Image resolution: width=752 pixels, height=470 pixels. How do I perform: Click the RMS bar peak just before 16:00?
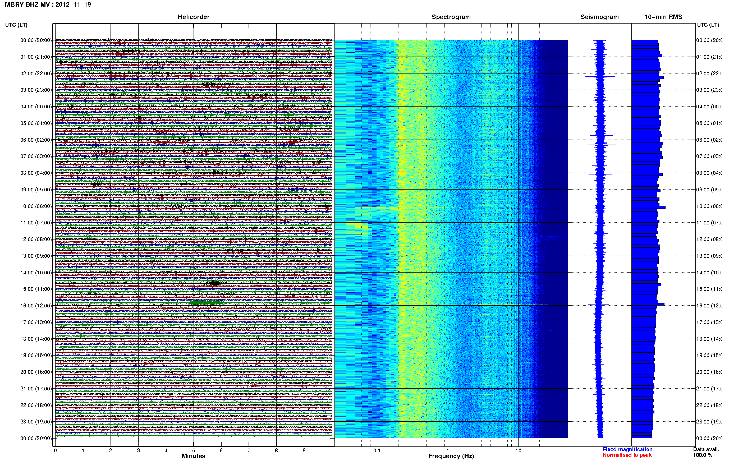click(x=648, y=304)
